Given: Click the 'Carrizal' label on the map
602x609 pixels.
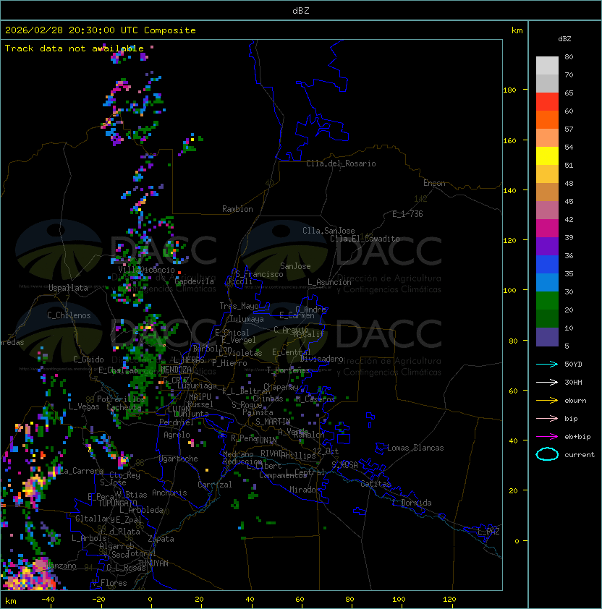Looking at the screenshot, I should click(215, 485).
